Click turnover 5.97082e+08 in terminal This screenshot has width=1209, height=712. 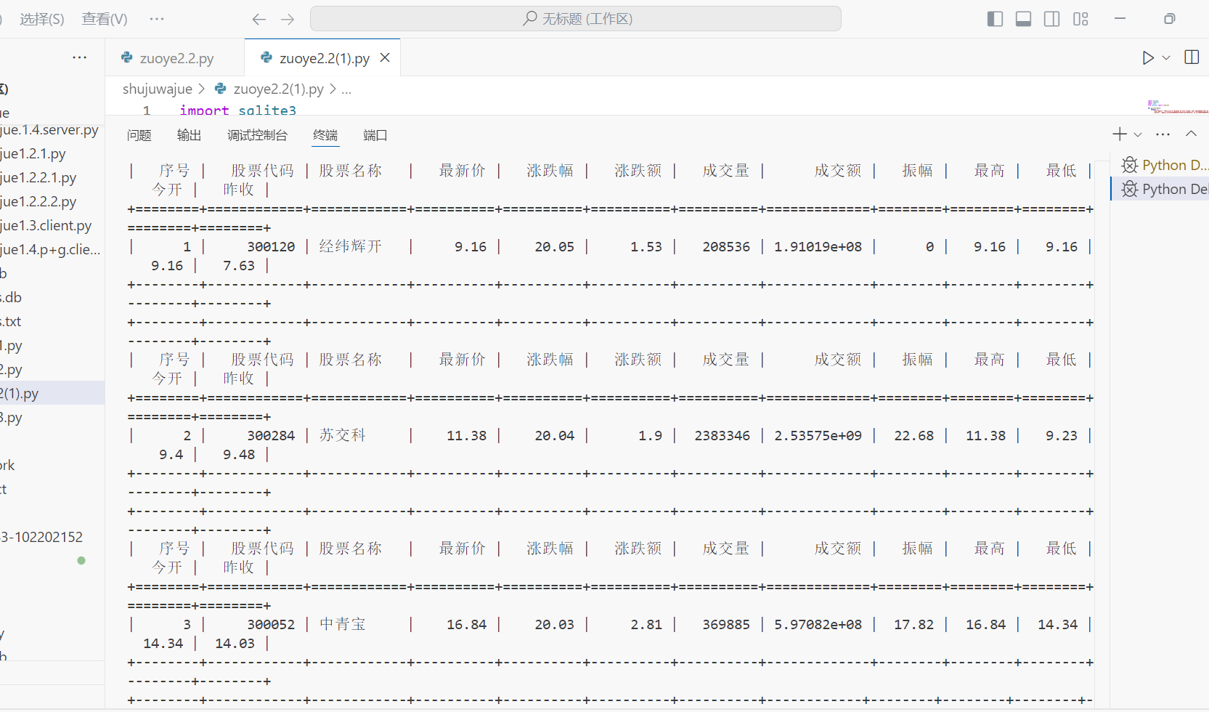[818, 625]
